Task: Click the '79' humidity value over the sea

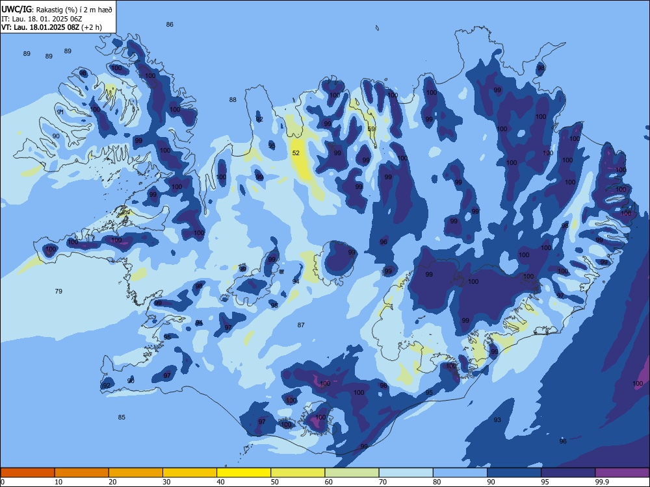Action: click(58, 291)
